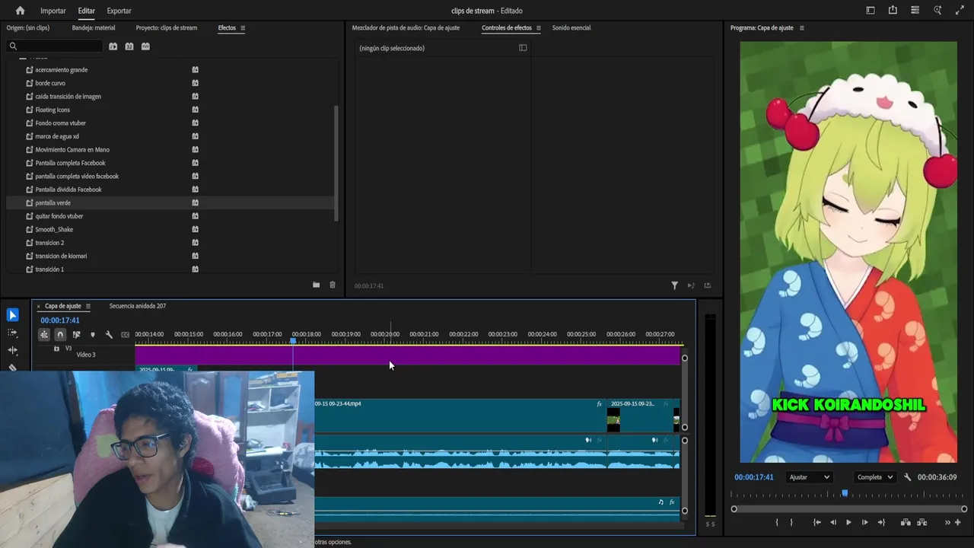Viewport: 974px width, 548px height.
Task: Open Capa de ajuste timeline panel menu
Action: click(88, 306)
